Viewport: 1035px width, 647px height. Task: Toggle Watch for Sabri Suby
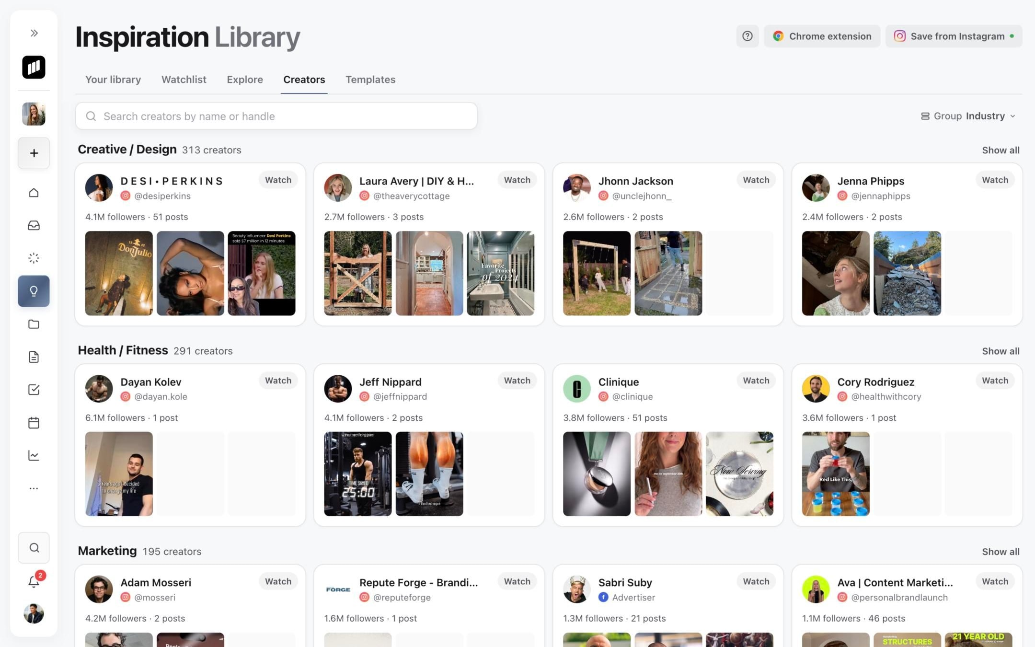[756, 581]
